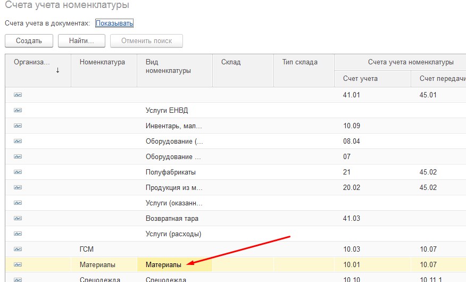Select the record icon in the Возвратная тара row
The height and width of the screenshot is (282, 466).
[x=18, y=218]
